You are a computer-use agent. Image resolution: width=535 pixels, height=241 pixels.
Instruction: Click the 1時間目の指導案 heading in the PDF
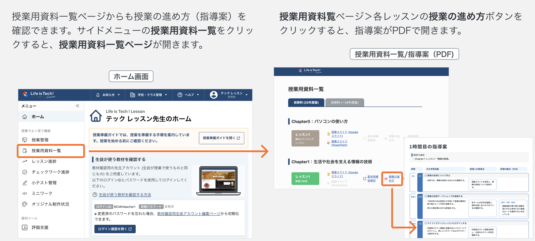[x=428, y=147]
